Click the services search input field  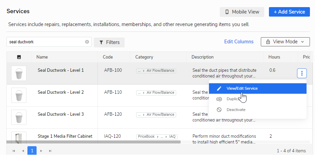click(46, 42)
